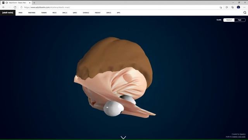Viewport: 248px width, 140px height.
Task: Click the tab audio speaker icon
Action: coord(7,3)
